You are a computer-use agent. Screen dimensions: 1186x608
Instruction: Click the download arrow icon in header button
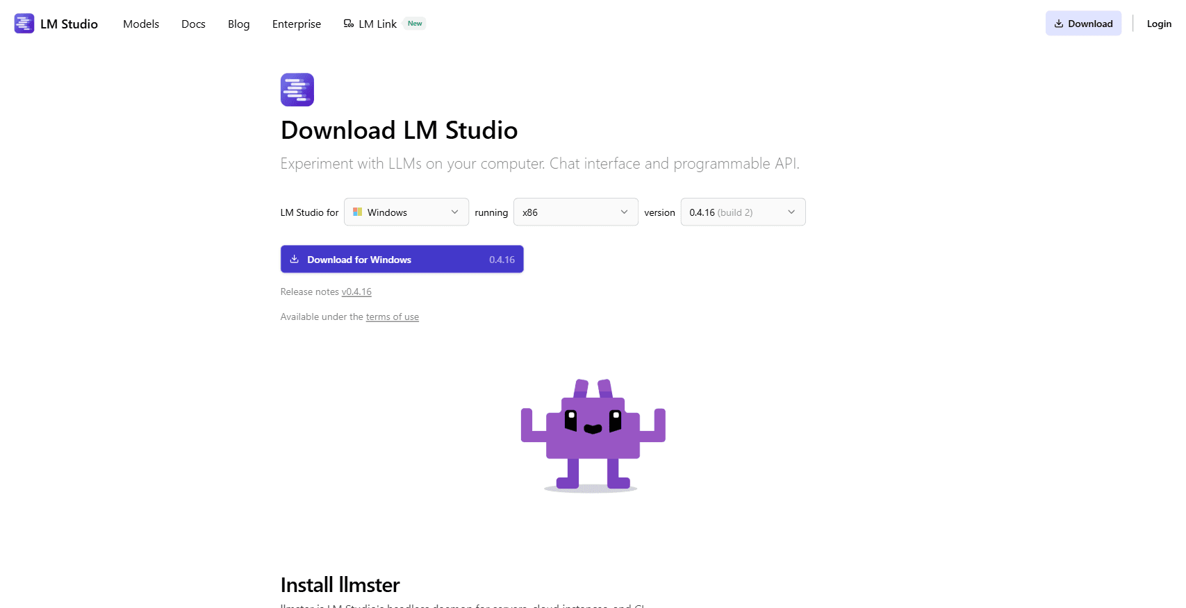pyautogui.click(x=1059, y=24)
